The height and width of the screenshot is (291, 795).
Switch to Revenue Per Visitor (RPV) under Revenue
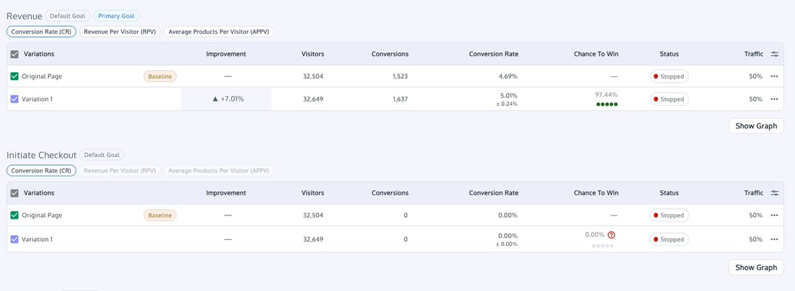[120, 31]
